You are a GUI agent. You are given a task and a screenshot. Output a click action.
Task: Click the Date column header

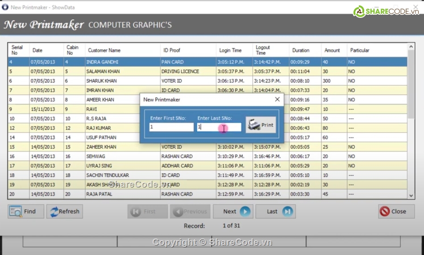click(37, 50)
